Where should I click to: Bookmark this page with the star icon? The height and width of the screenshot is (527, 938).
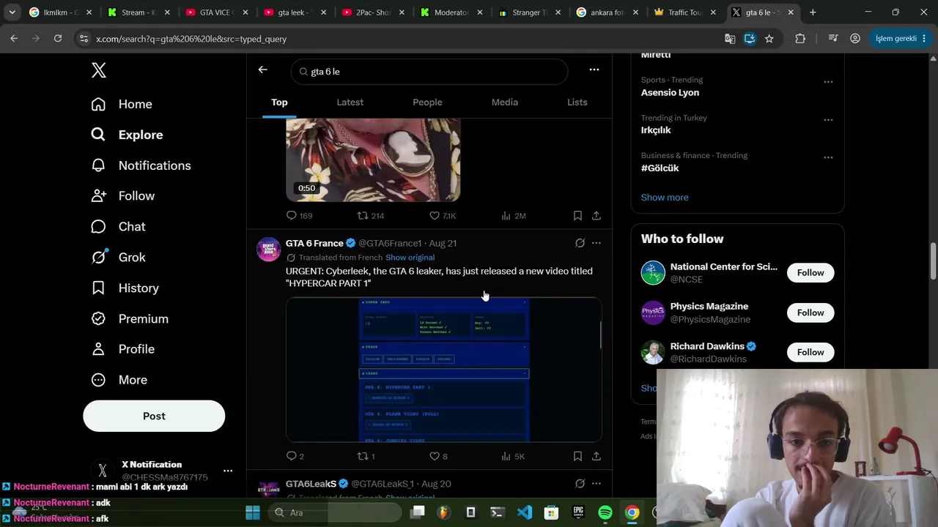coord(769,39)
